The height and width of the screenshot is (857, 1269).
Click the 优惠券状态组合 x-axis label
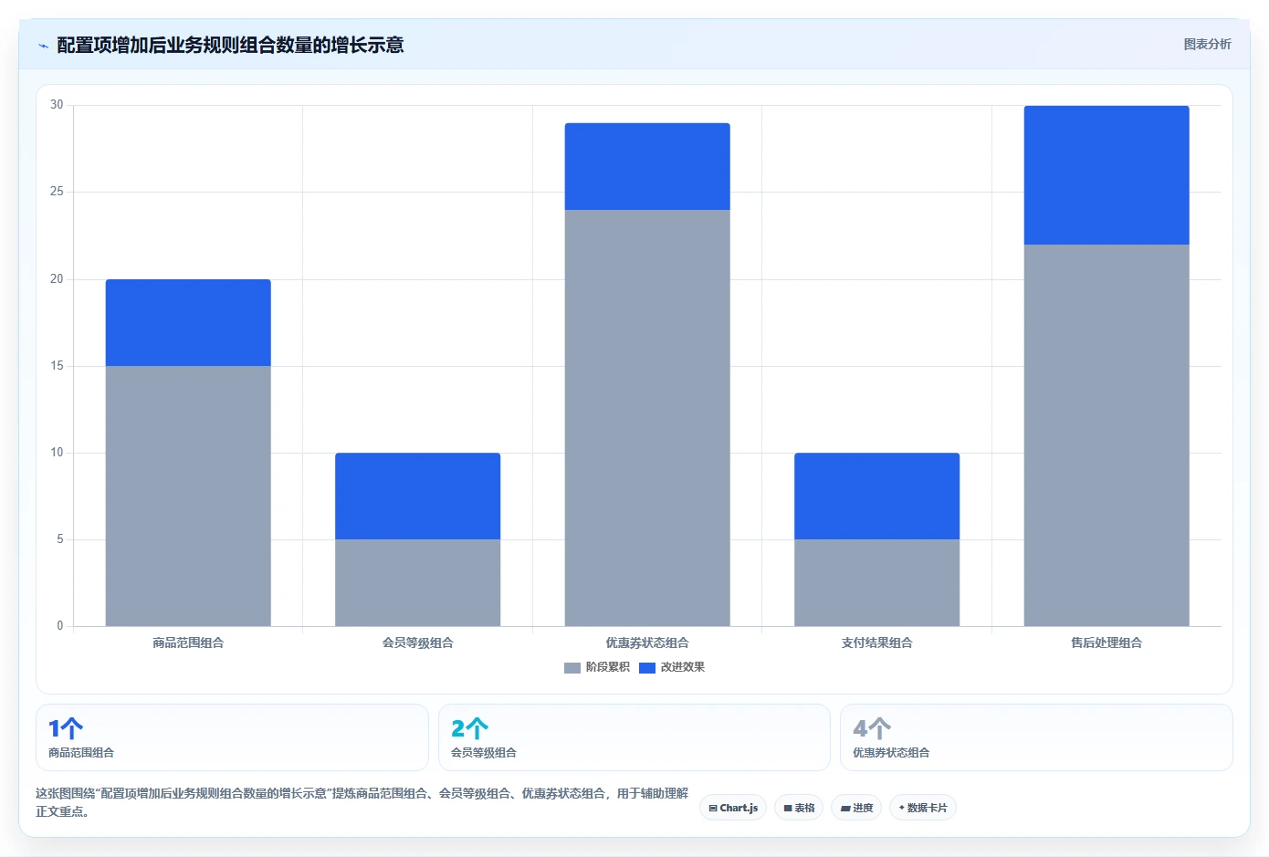click(647, 643)
